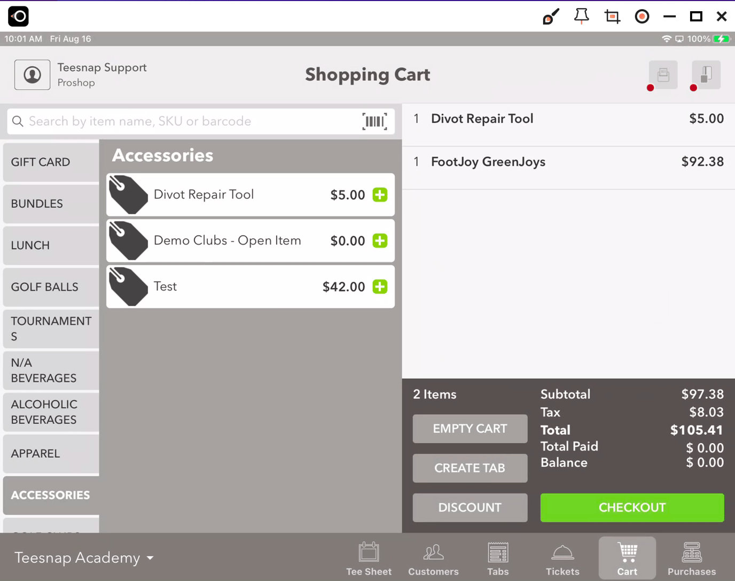Viewport: 735px width, 581px height.
Task: Add Demo Clubs - Open Item to cart
Action: click(x=380, y=241)
